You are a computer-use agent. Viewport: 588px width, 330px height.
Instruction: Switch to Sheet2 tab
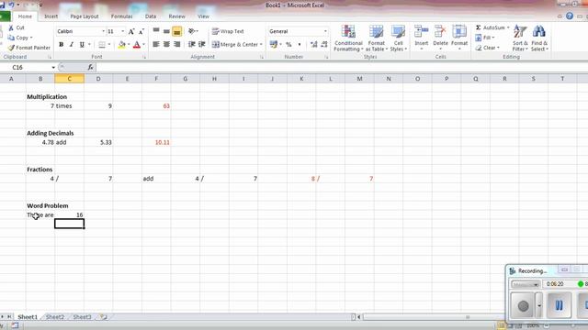55,317
